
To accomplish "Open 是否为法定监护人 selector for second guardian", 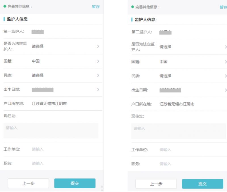I will (x=179, y=47).
